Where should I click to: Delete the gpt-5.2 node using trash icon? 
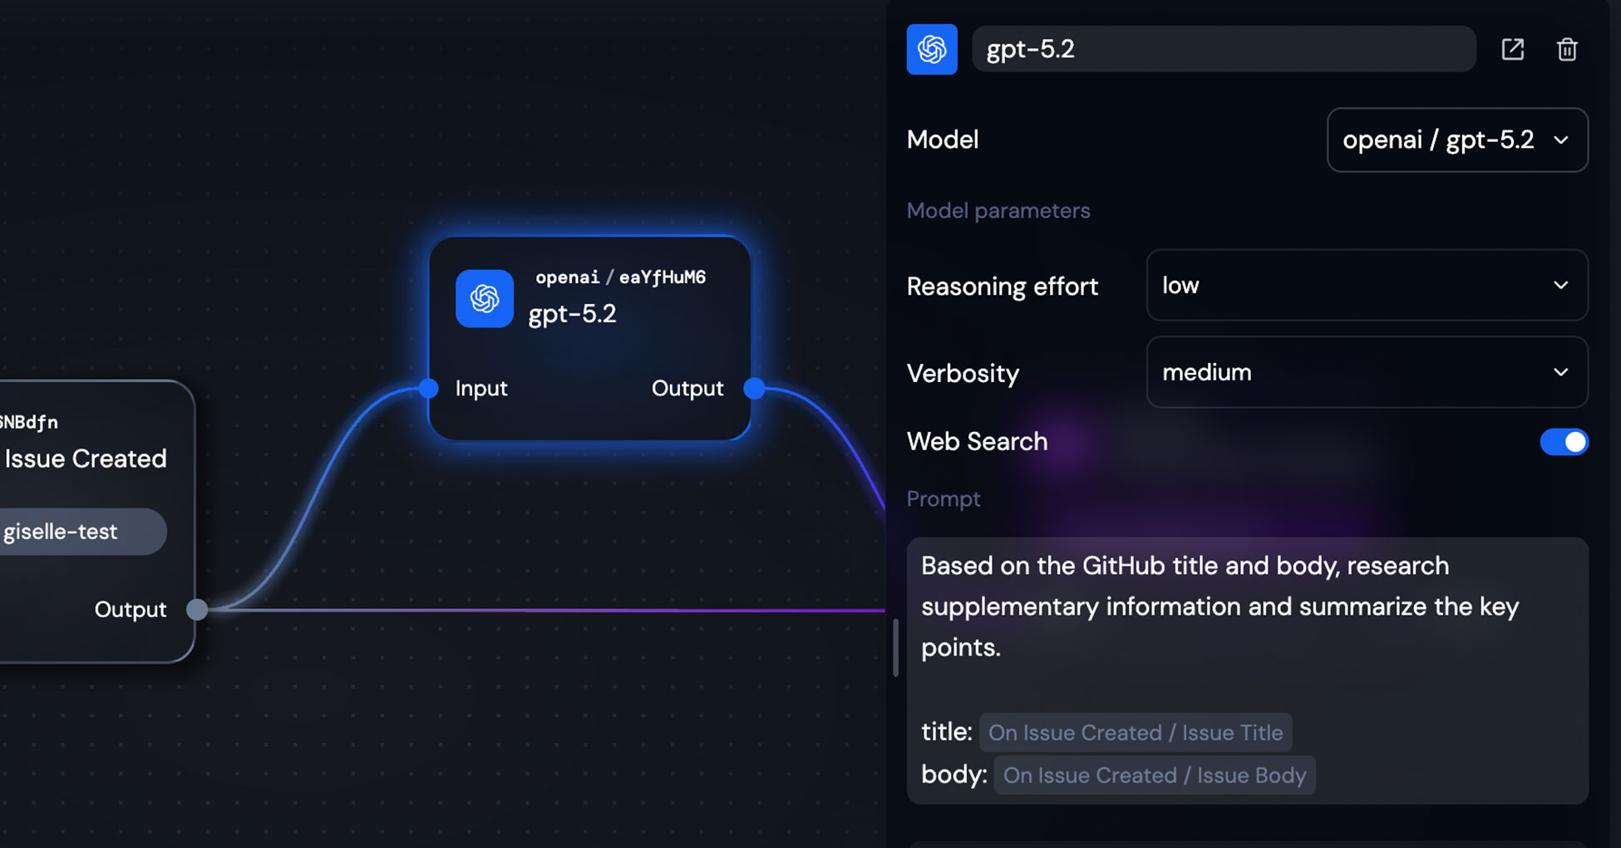[x=1567, y=49]
